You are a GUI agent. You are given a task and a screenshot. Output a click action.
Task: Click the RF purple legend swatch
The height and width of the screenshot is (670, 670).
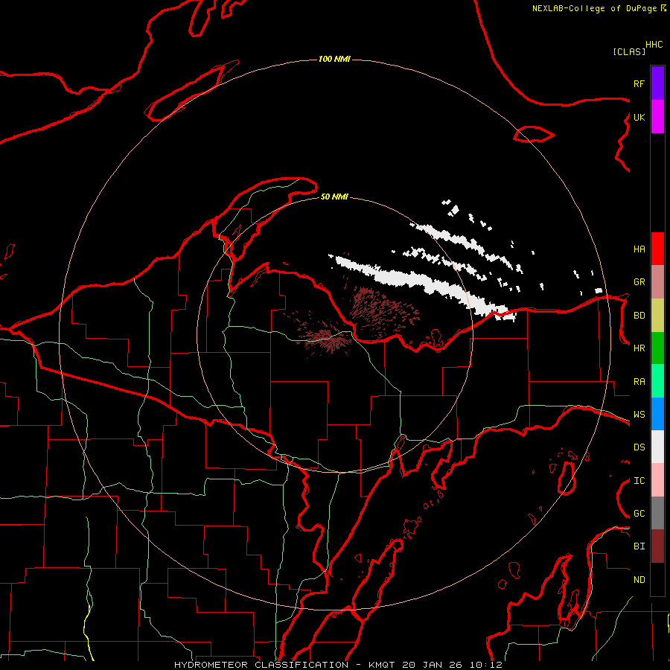click(x=657, y=83)
